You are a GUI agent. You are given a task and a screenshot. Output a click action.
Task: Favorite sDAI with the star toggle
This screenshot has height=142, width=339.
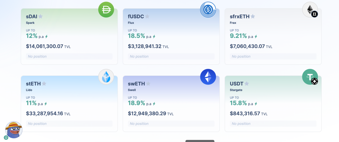[x=40, y=17]
